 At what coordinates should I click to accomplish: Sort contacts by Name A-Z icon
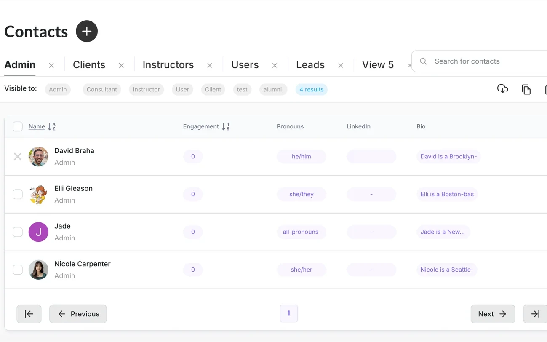(52, 126)
